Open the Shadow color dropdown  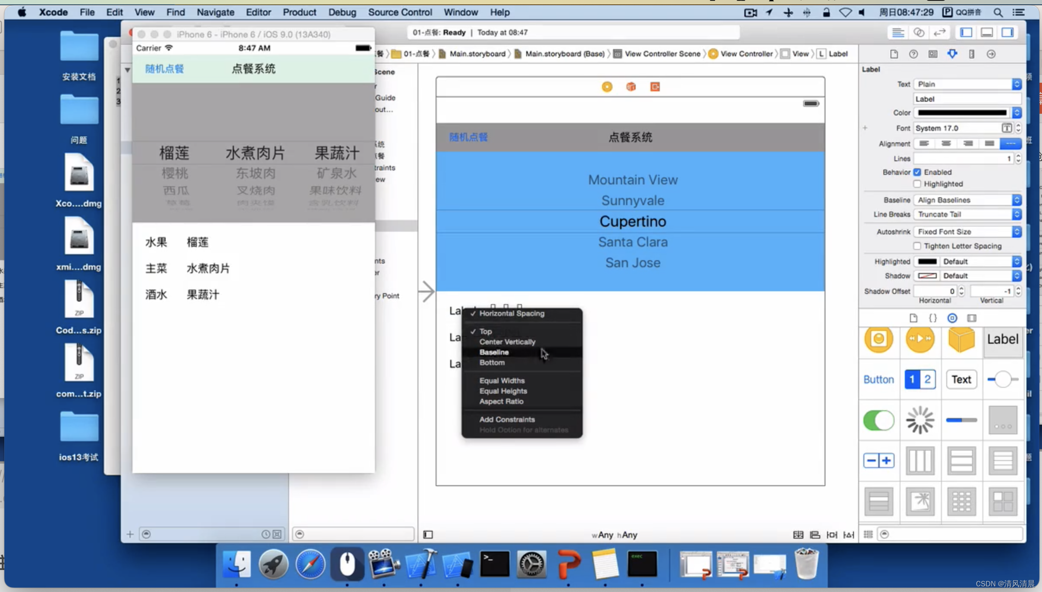[x=980, y=276]
